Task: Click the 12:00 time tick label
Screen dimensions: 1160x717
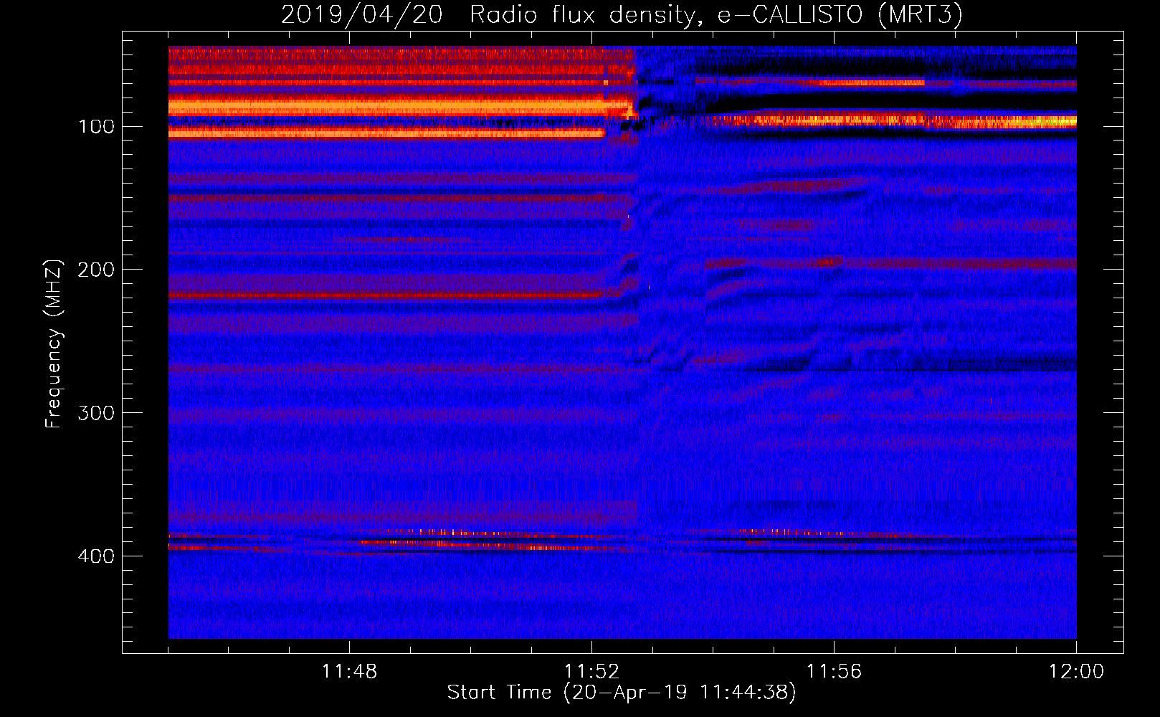Action: (1076, 672)
